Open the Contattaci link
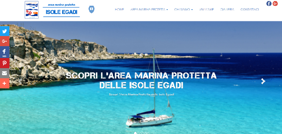Viewport: 282px width, 134px height. tap(250, 10)
